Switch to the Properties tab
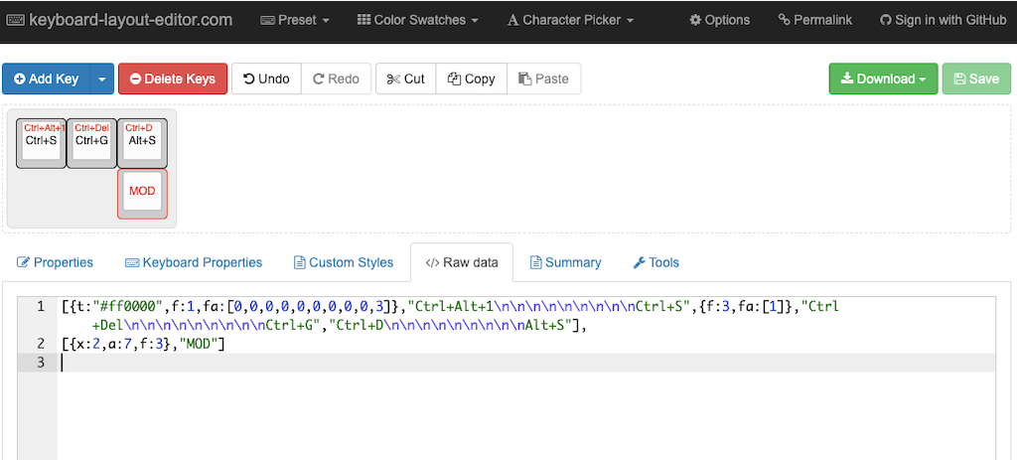Screen dimensions: 1017x460 coord(56,262)
